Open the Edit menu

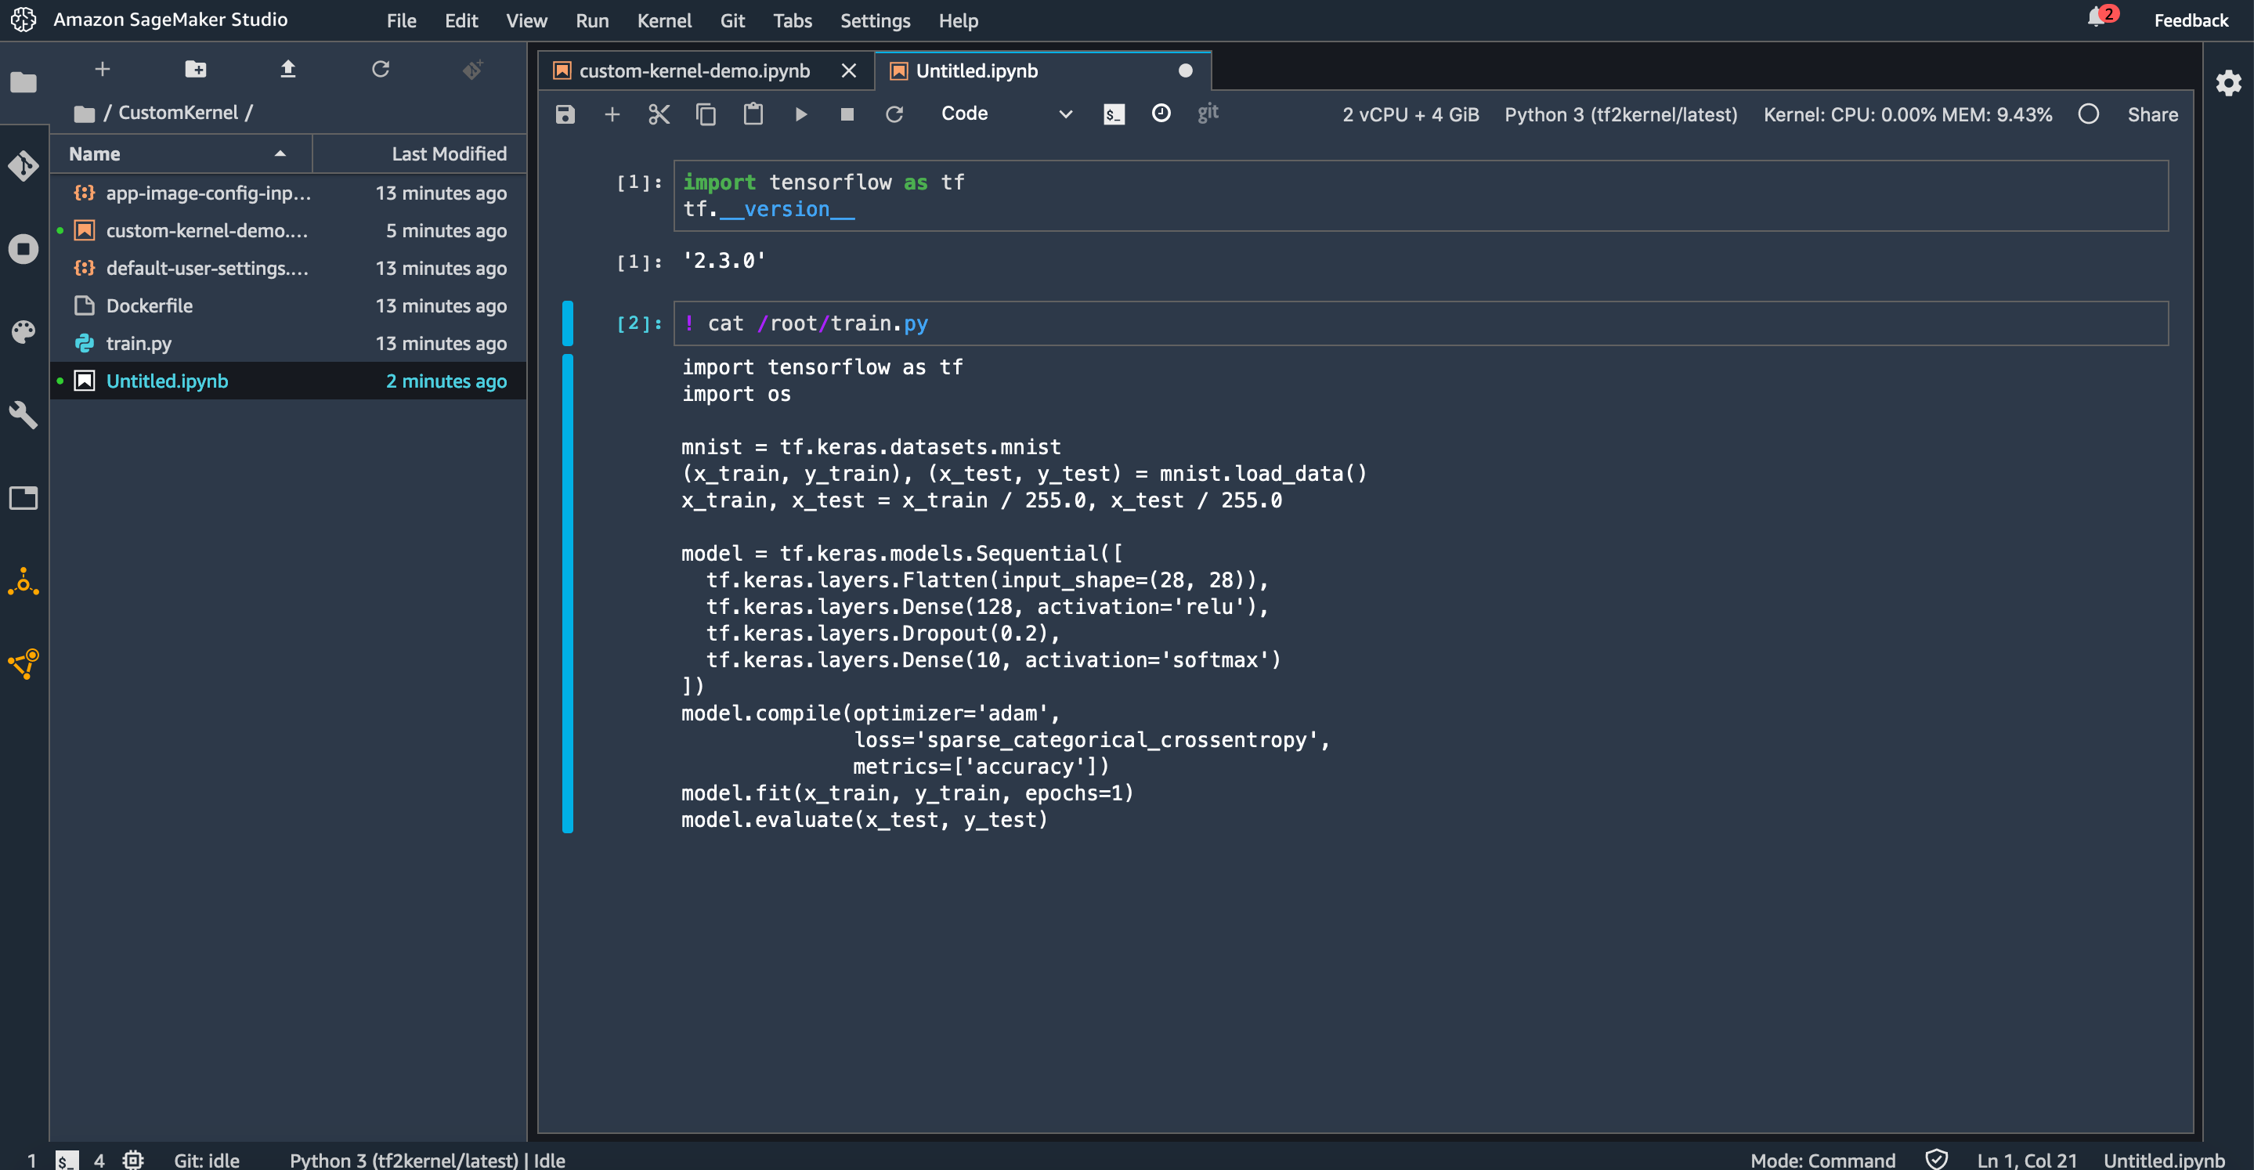(461, 20)
